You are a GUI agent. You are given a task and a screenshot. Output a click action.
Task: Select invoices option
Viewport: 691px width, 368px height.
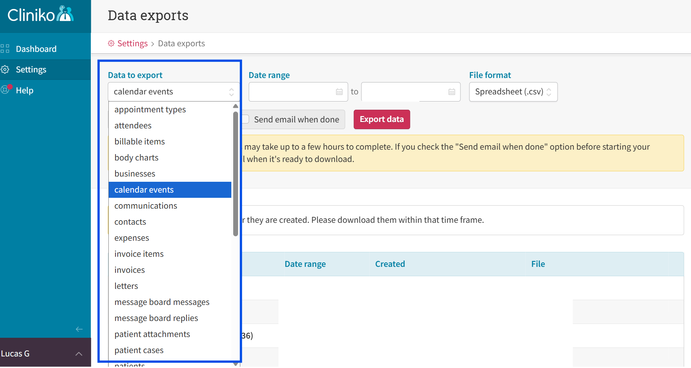click(170, 270)
